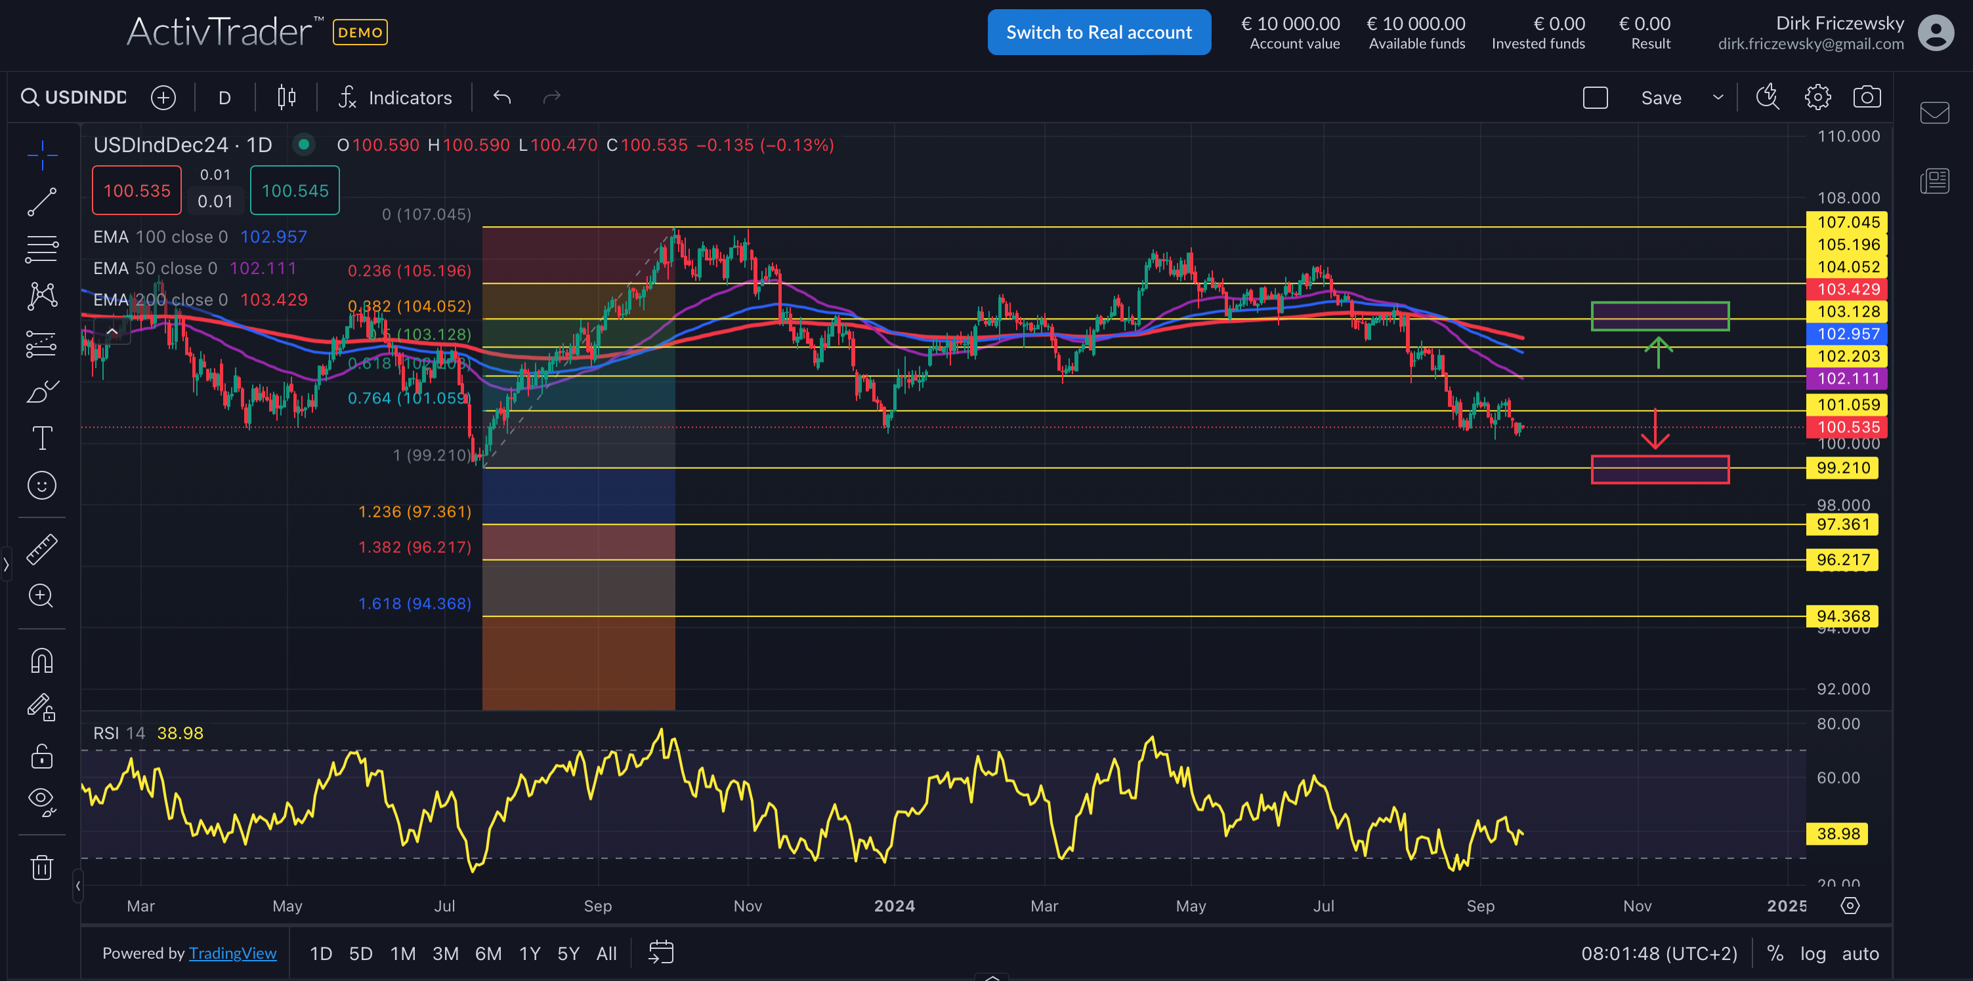Open the XABCD pattern drawing tool
1973x981 pixels.
(42, 296)
